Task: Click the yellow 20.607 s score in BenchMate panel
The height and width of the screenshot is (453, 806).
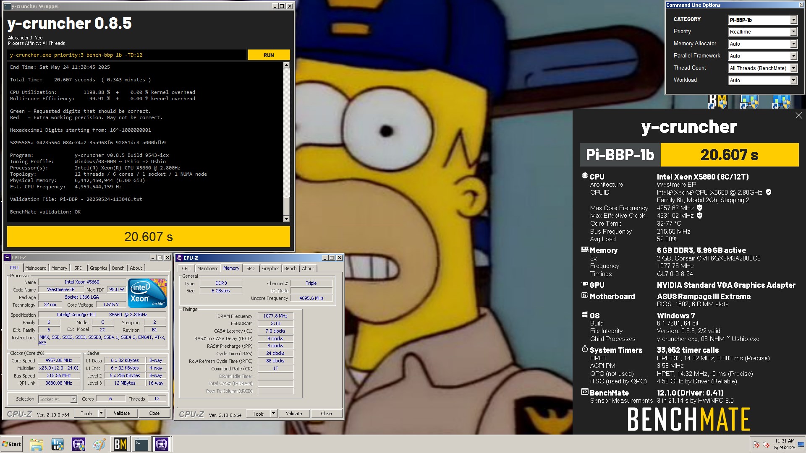Action: 730,155
